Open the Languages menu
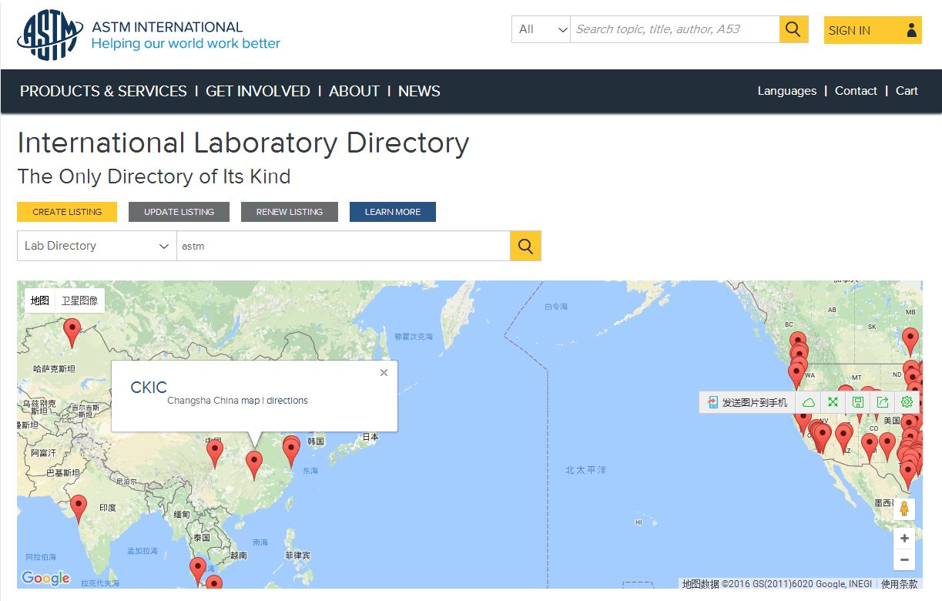This screenshot has height=601, width=942. 786,91
